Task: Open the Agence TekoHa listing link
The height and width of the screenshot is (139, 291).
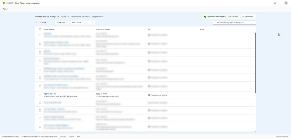Action: 50,94
